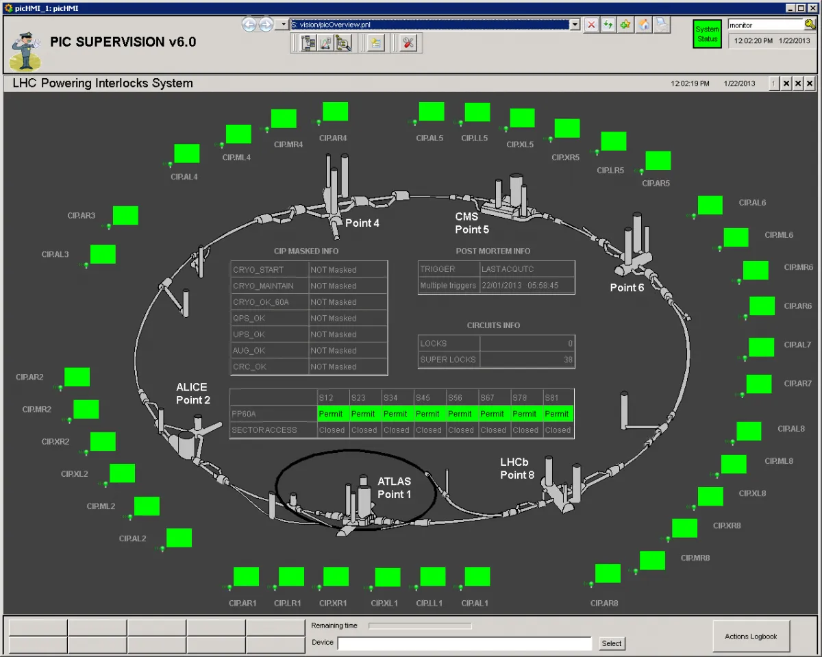Click the System Status button
Image resolution: width=822 pixels, height=657 pixels.
(x=707, y=34)
